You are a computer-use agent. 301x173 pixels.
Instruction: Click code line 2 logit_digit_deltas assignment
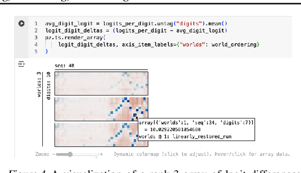pyautogui.click(x=136, y=31)
